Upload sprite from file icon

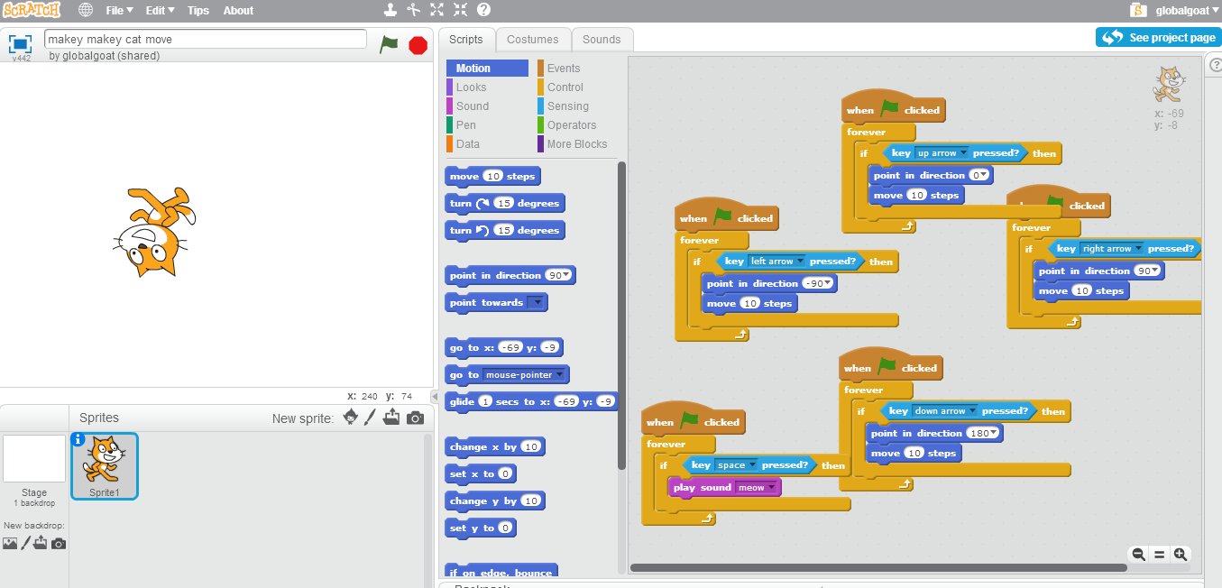pyautogui.click(x=391, y=418)
